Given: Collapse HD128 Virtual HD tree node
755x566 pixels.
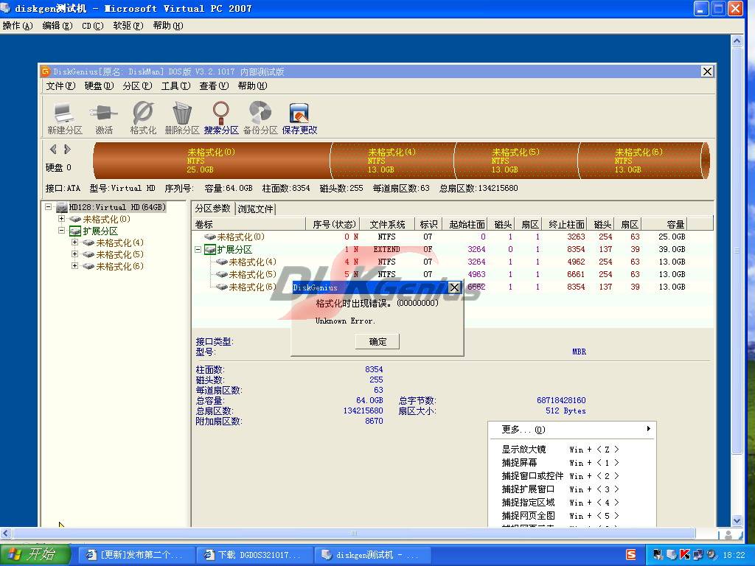Looking at the screenshot, I should pyautogui.click(x=48, y=207).
